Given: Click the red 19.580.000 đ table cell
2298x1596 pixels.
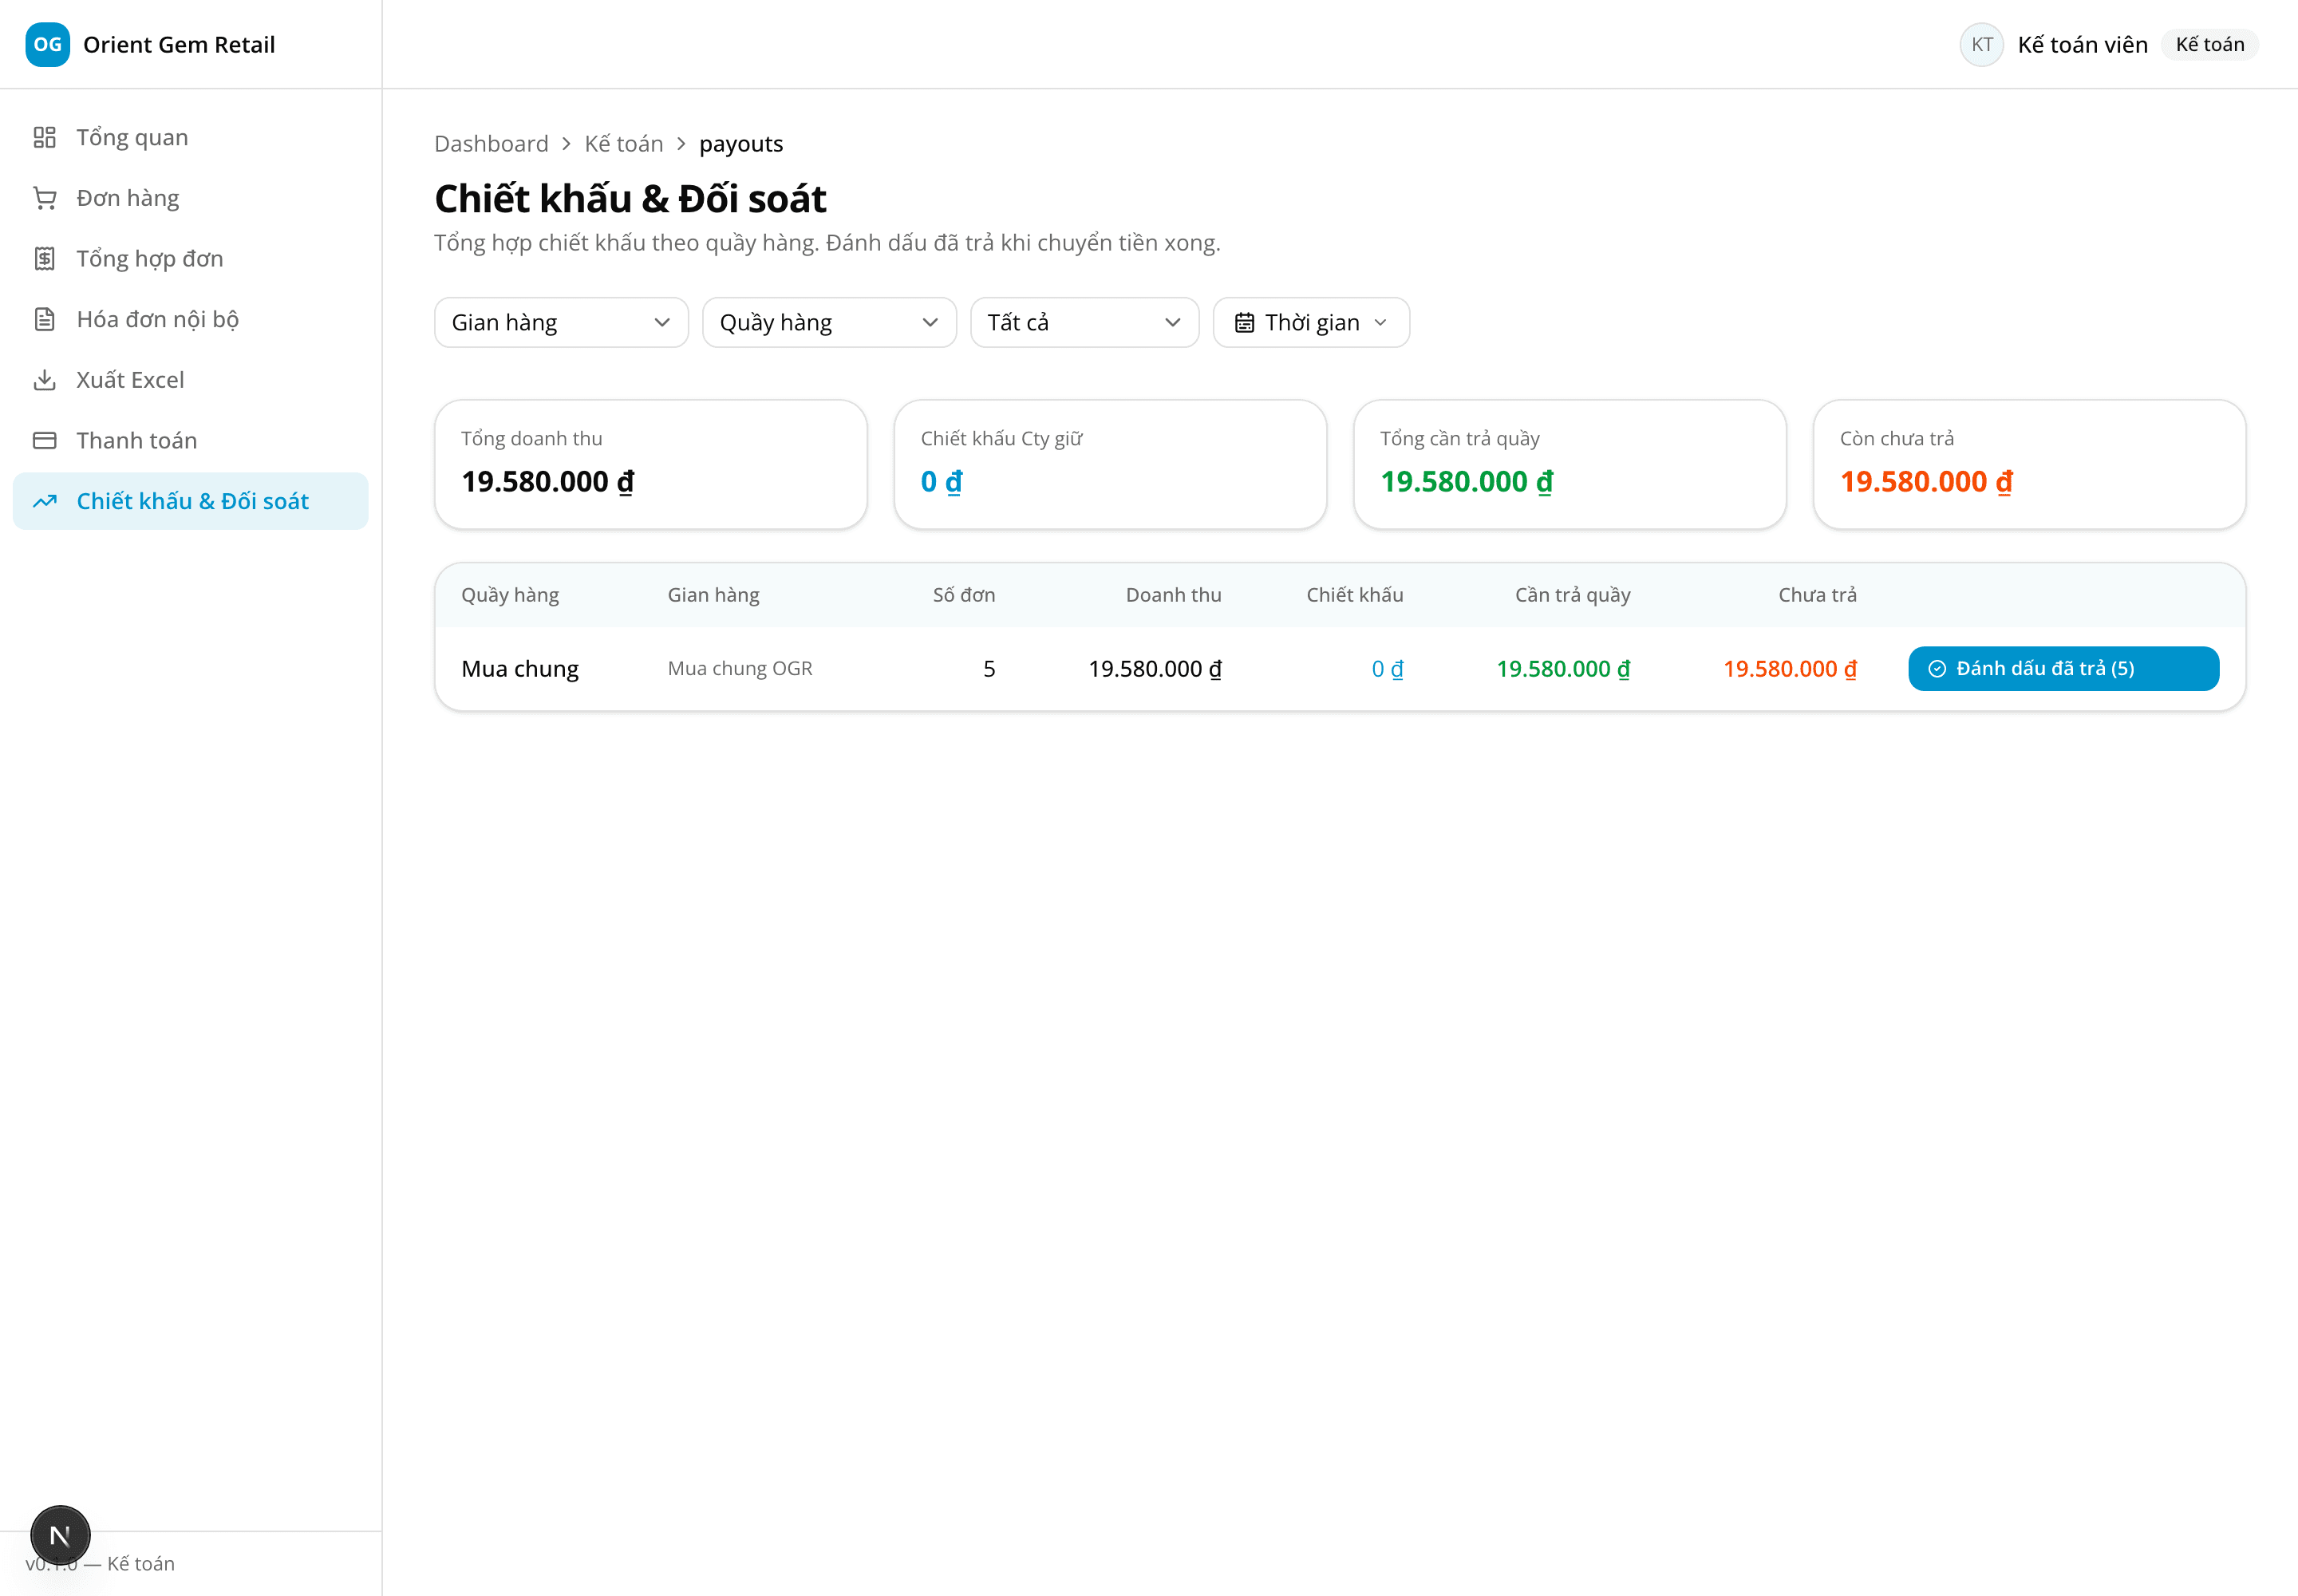Looking at the screenshot, I should [1790, 669].
